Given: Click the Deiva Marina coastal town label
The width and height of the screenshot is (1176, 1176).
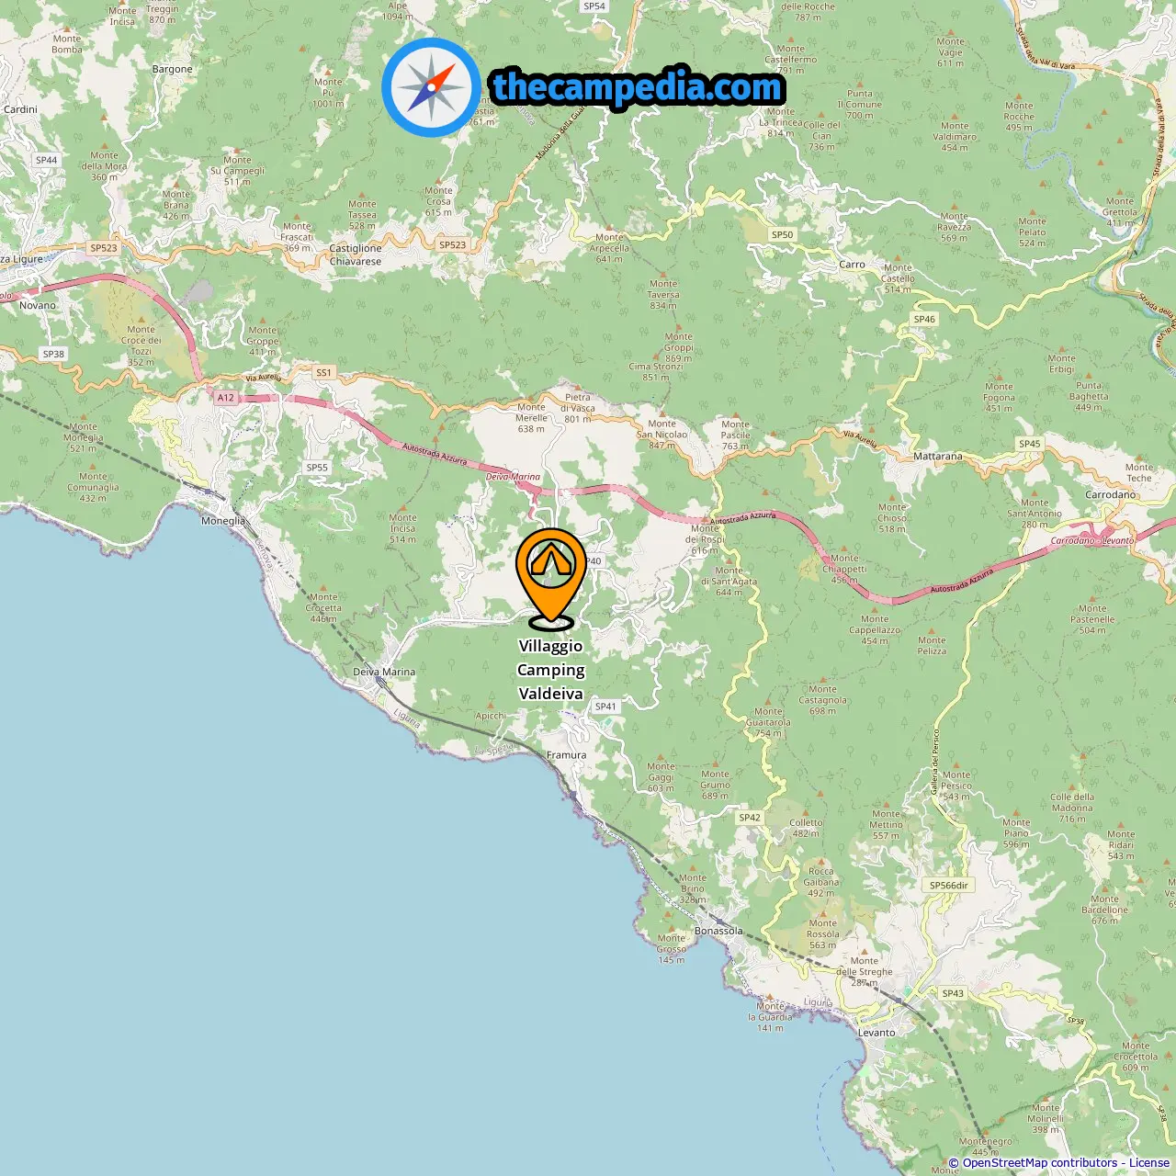Looking at the screenshot, I should [384, 672].
